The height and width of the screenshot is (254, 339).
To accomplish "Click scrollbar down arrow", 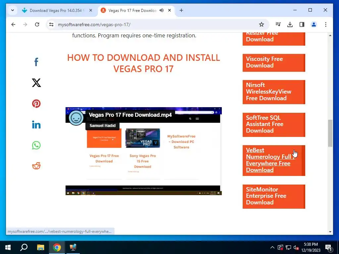I will point(330,232).
